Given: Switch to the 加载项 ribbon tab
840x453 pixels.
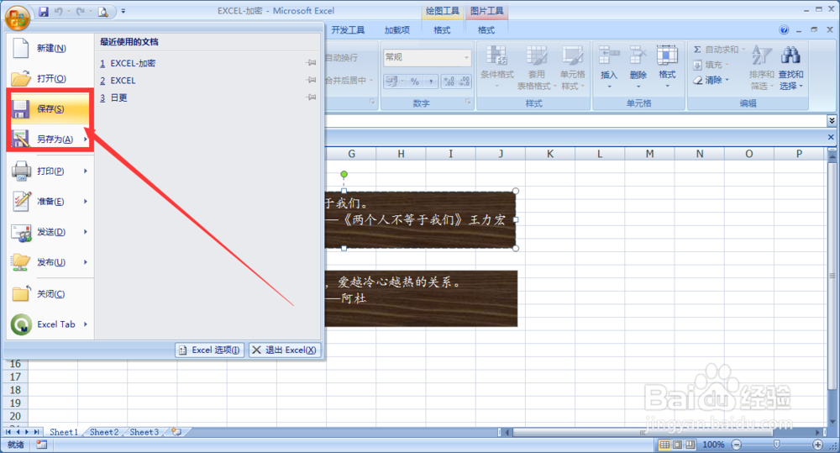Looking at the screenshot, I should tap(397, 30).
